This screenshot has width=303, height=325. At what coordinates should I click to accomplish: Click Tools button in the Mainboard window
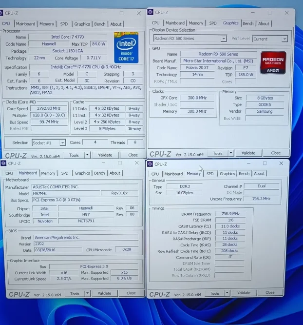(75, 294)
